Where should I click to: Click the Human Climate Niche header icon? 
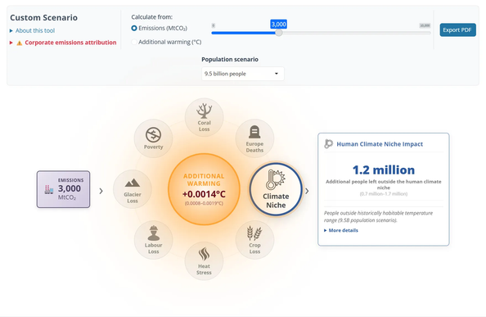pos(329,144)
